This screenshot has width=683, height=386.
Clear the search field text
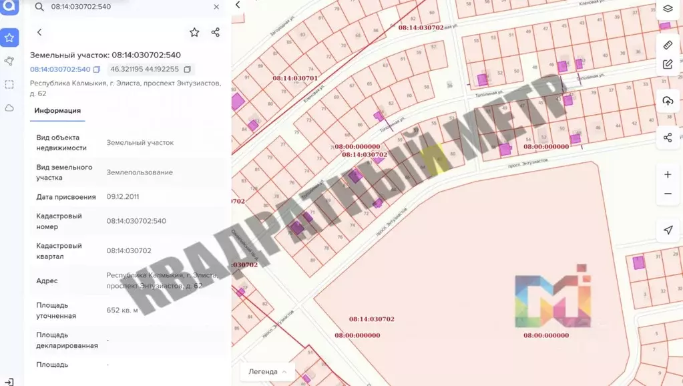coord(216,7)
